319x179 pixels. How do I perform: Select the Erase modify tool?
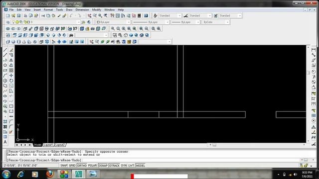(x=11, y=50)
